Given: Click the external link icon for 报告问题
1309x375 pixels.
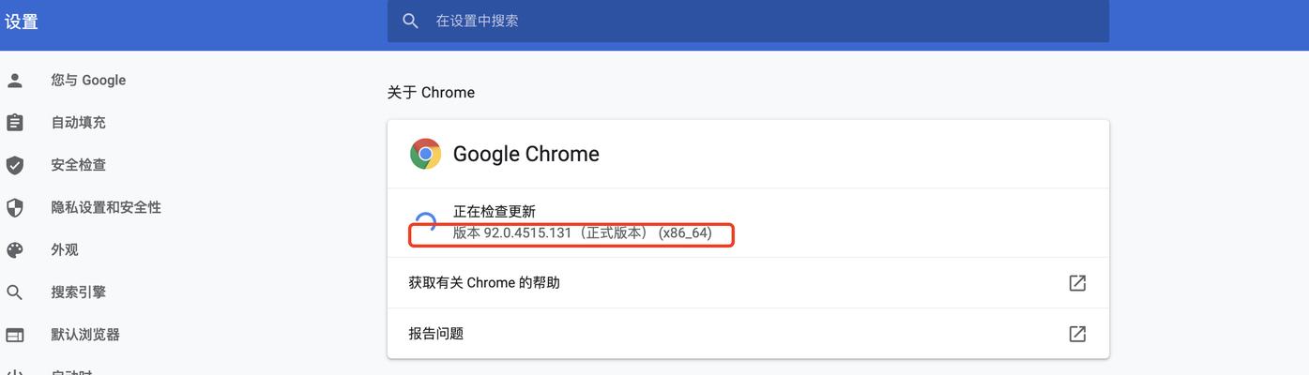Looking at the screenshot, I should click(1077, 333).
